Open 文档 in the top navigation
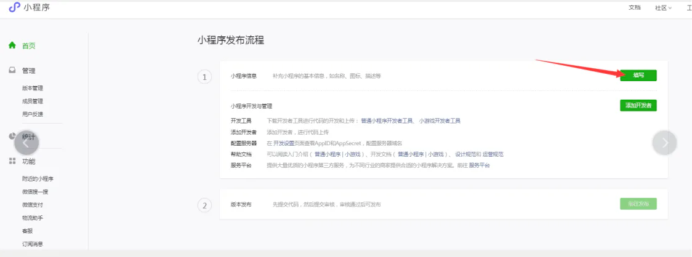The width and height of the screenshot is (692, 257). coord(634,7)
